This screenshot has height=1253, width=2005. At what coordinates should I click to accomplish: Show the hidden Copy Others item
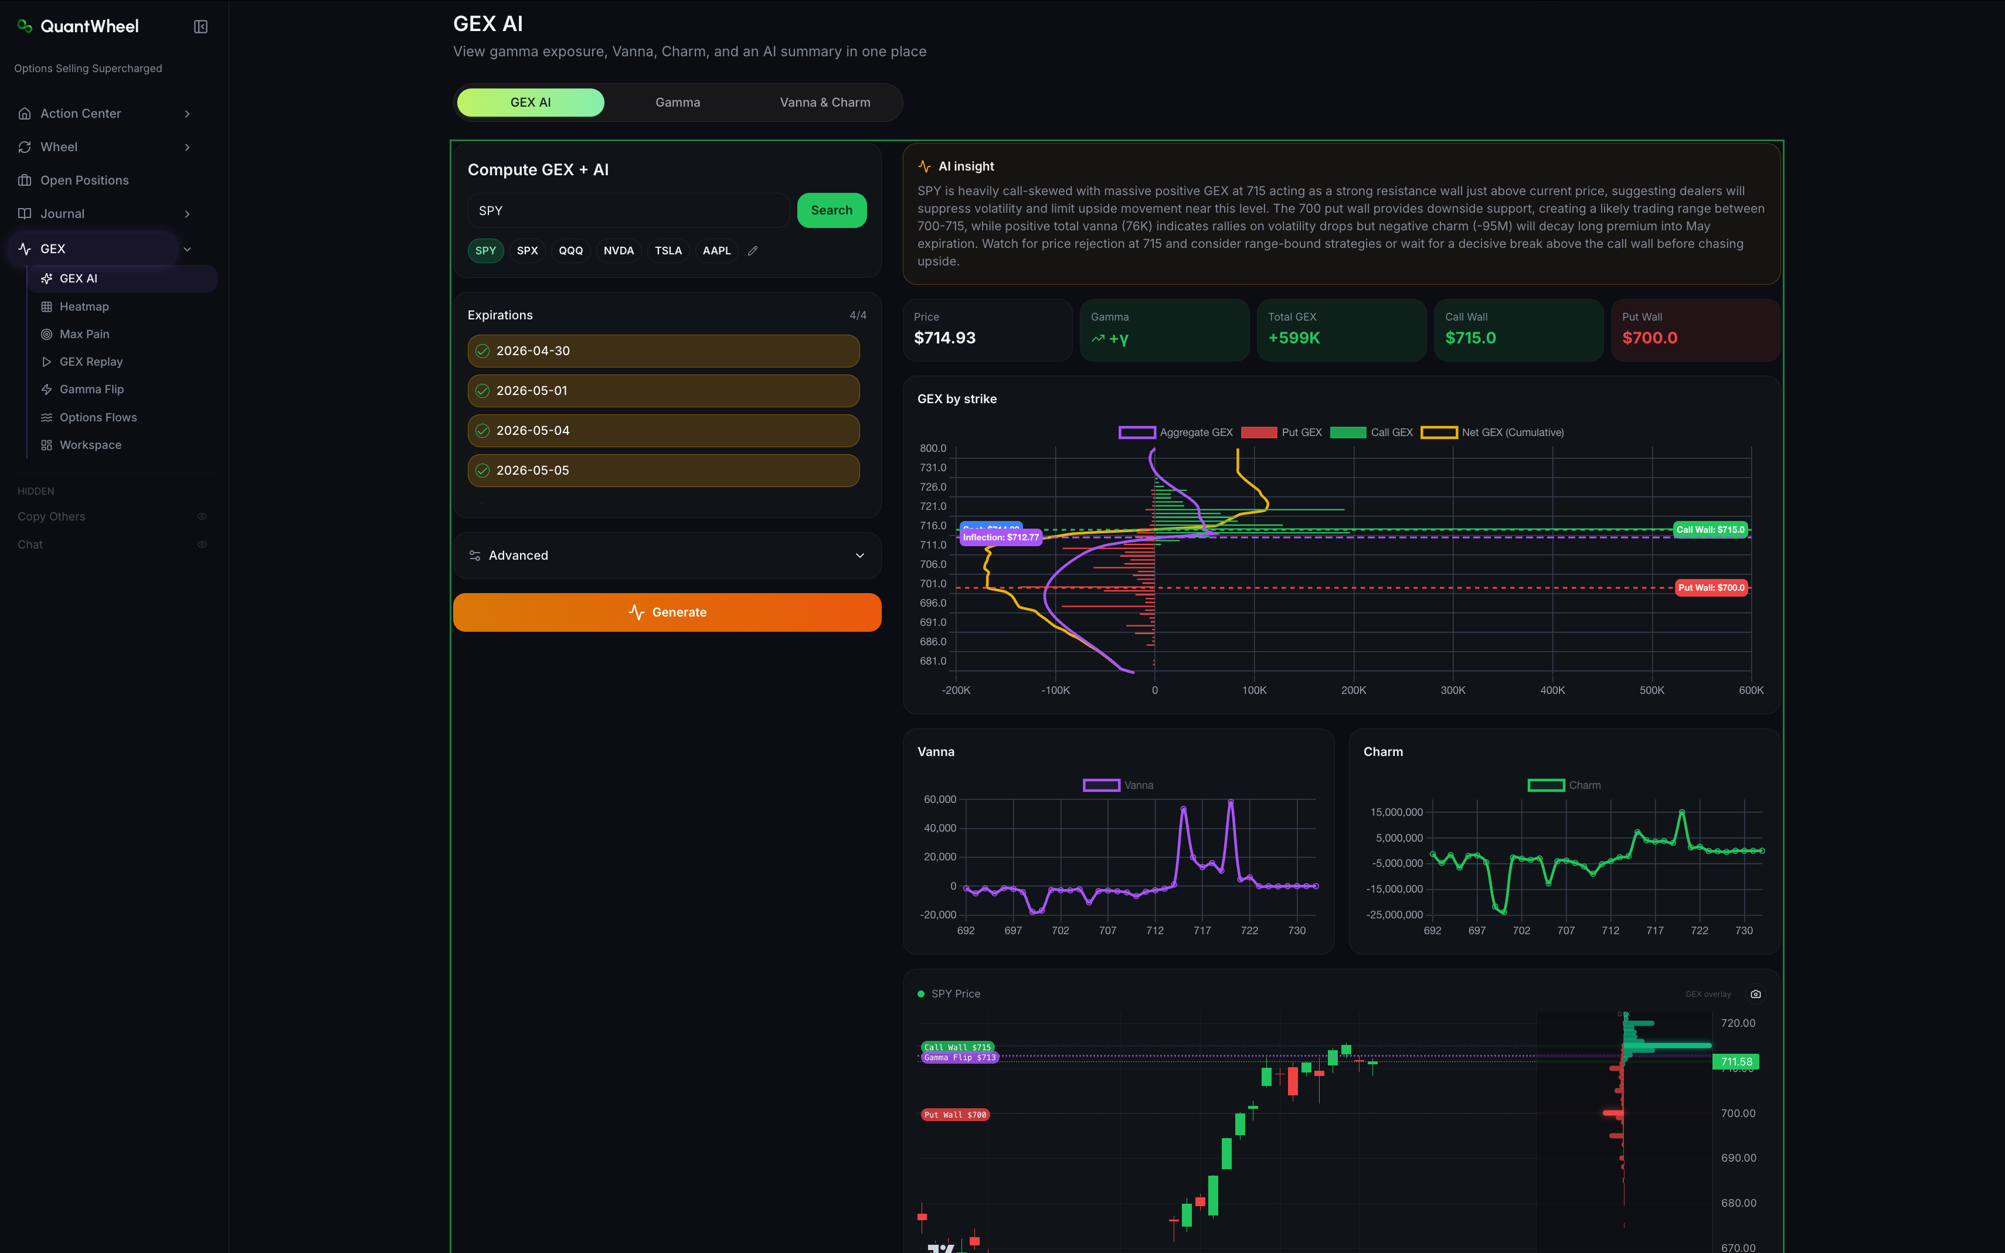click(x=202, y=516)
